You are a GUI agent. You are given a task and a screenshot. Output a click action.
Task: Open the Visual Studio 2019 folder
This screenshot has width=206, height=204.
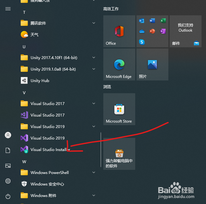58,126
